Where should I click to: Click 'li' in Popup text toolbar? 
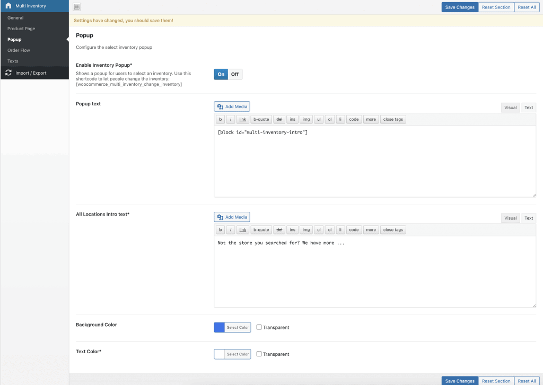click(340, 119)
